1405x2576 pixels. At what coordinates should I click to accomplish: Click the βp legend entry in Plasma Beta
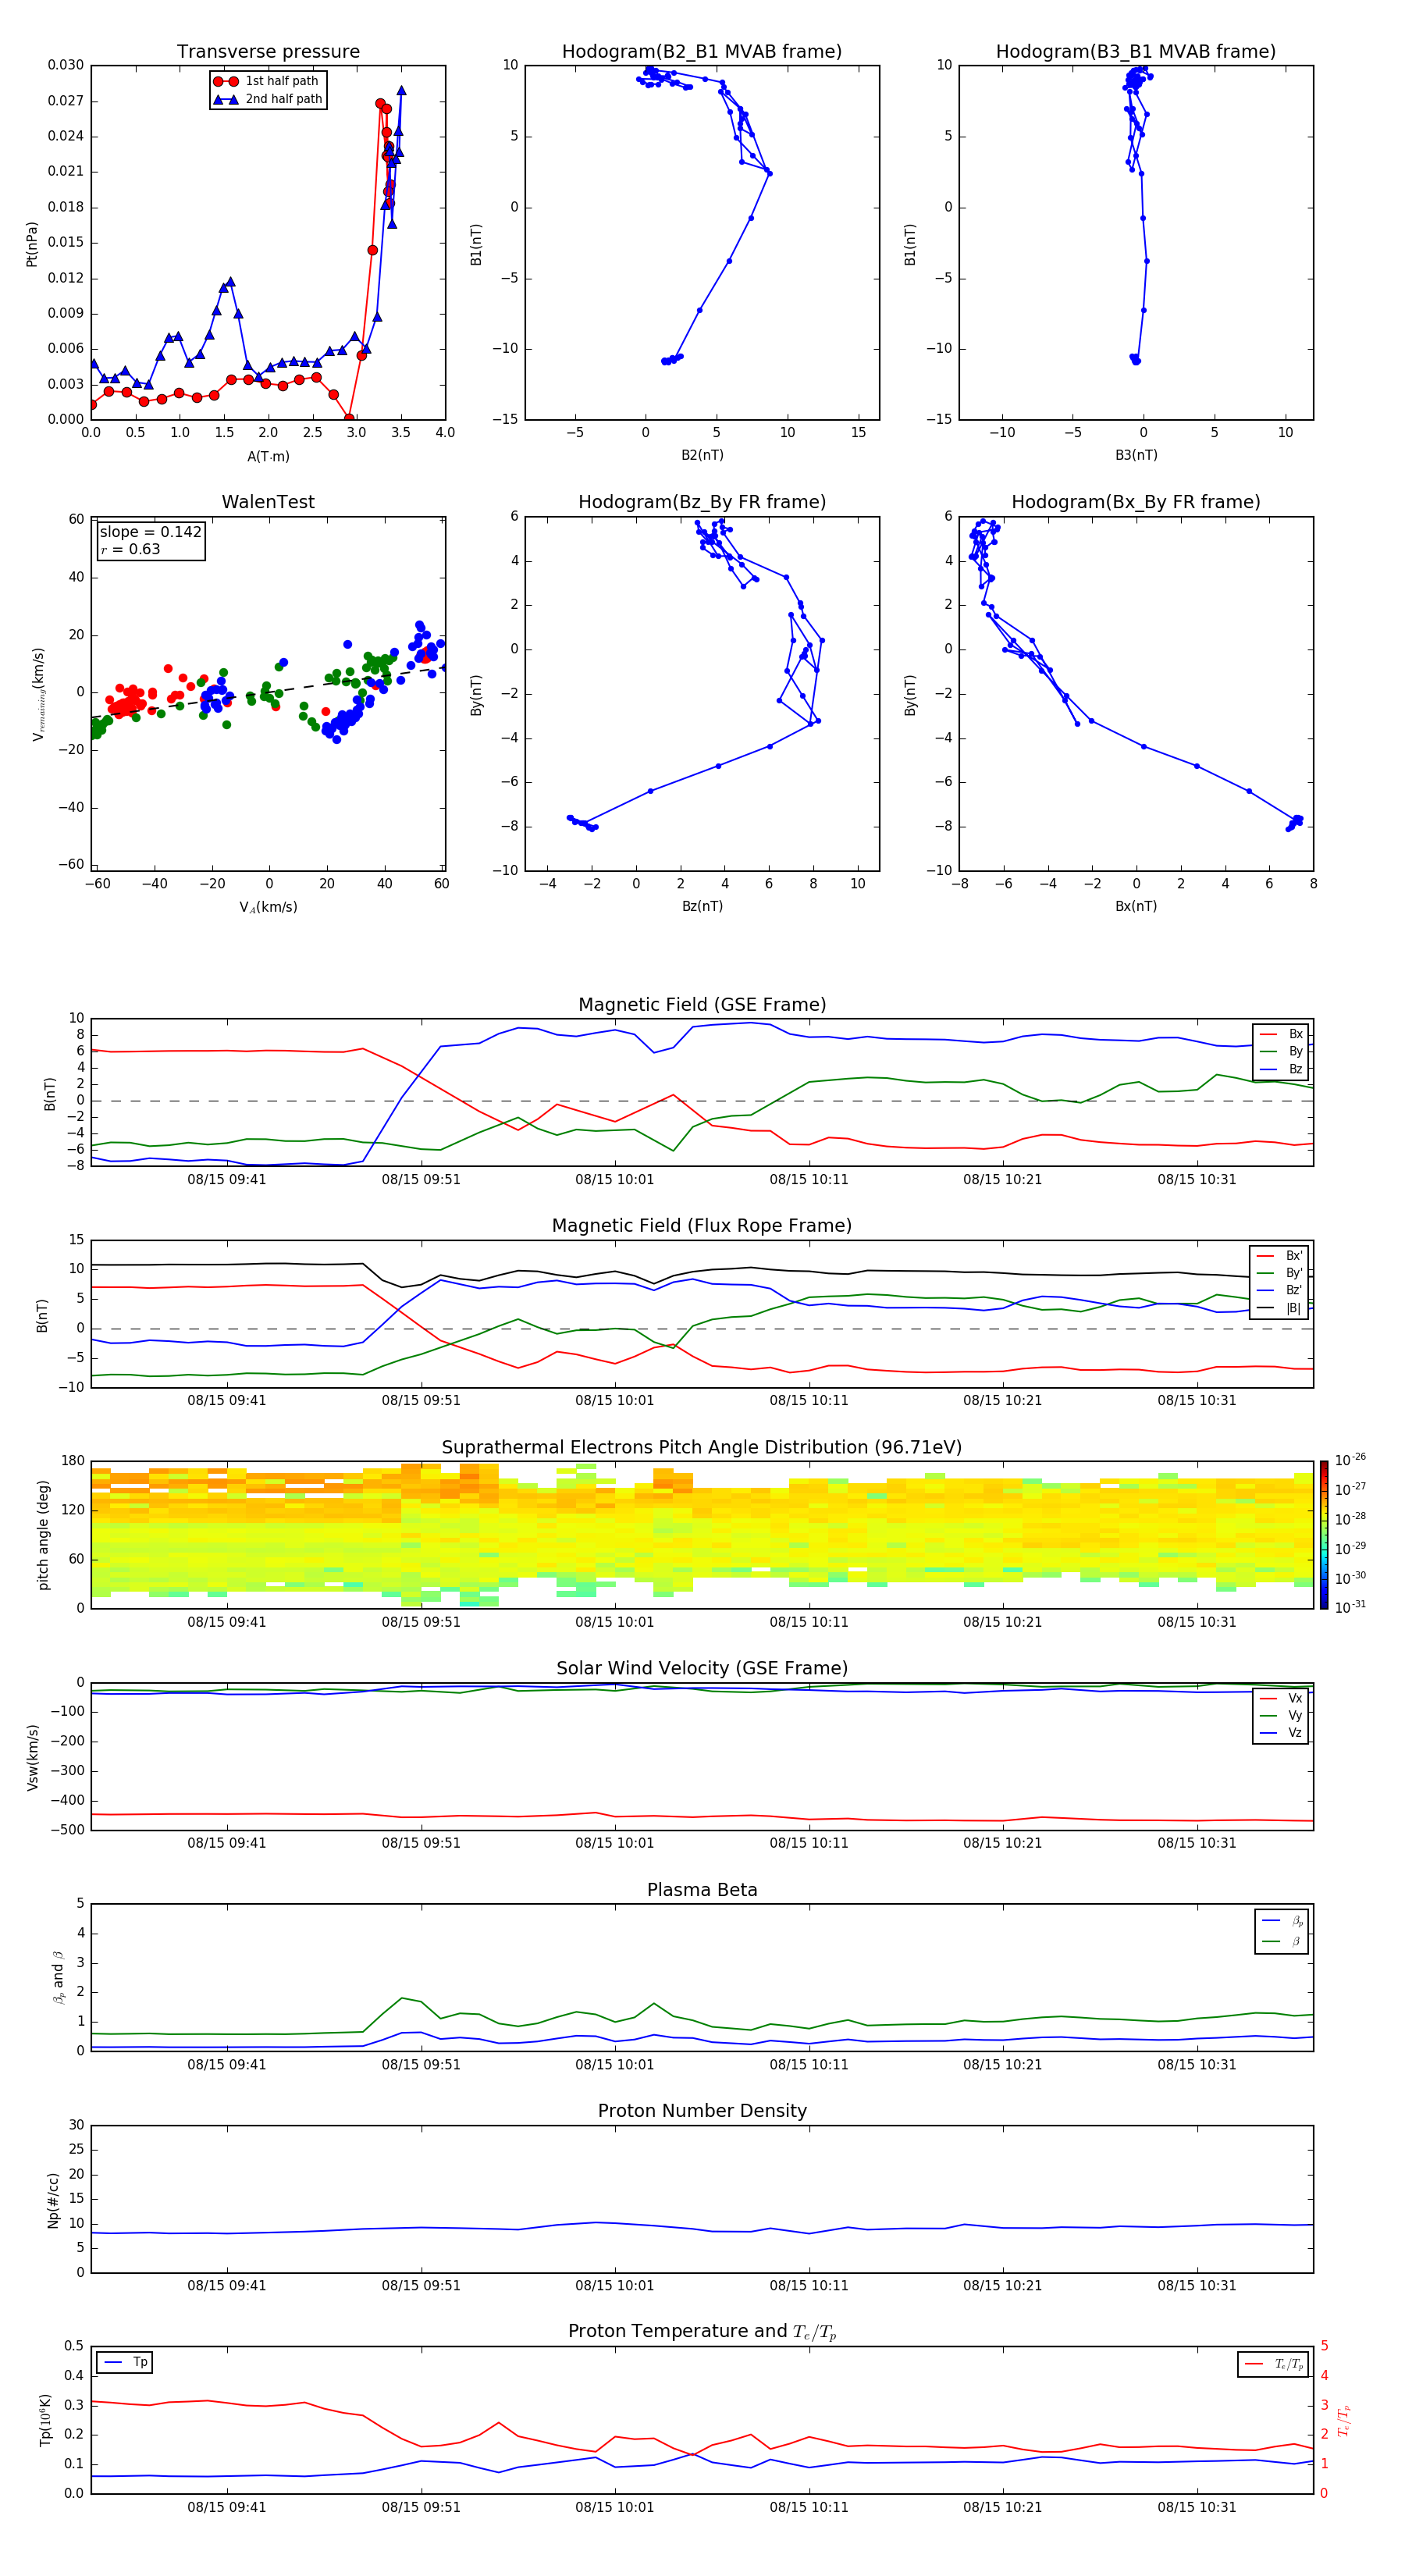(1283, 1921)
